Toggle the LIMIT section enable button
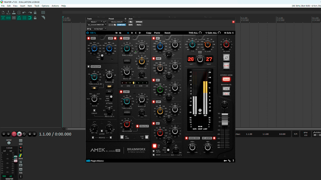This screenshot has height=180, width=321. (121, 92)
